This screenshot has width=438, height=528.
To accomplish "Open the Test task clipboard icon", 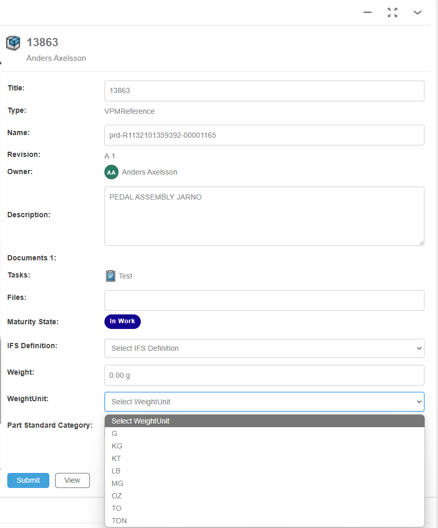I will click(x=111, y=276).
